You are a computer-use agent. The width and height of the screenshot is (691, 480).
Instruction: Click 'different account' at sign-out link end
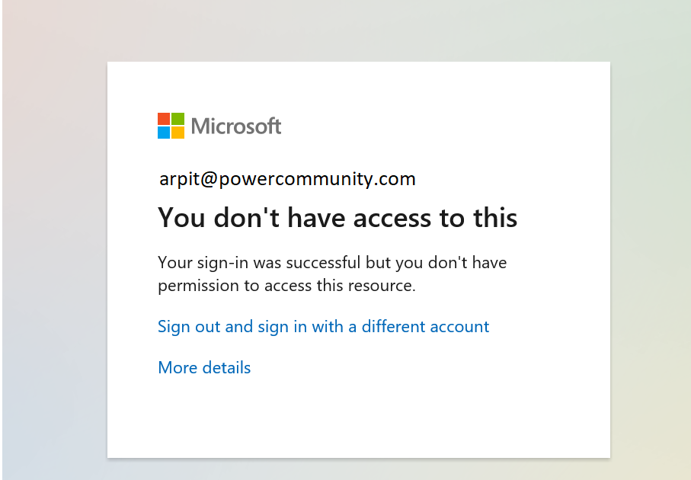425,327
